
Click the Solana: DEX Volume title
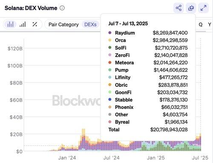(x=31, y=8)
